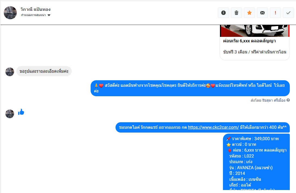Click the line ประเภท : เก๋ง
The image size is (296, 193).
coord(241,162)
